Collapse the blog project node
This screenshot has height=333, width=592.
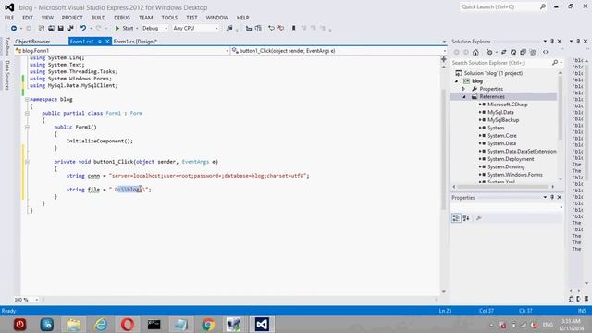456,81
